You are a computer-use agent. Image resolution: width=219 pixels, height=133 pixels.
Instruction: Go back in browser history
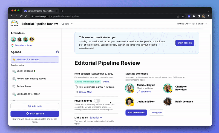pos(11,16)
